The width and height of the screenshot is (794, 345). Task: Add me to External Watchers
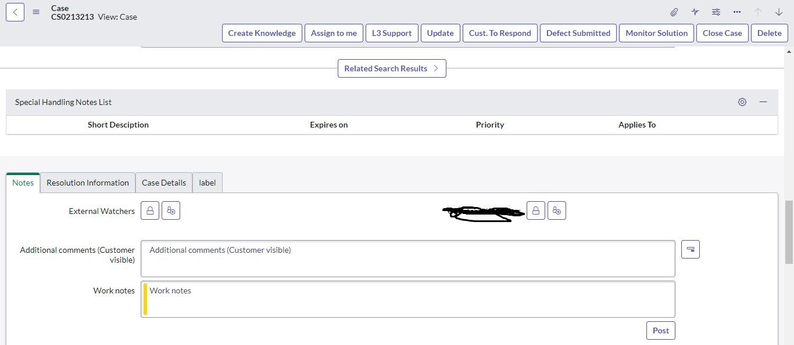tap(171, 210)
